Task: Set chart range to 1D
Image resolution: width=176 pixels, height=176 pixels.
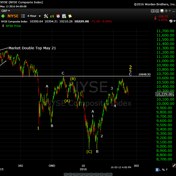Action: (x=102, y=174)
